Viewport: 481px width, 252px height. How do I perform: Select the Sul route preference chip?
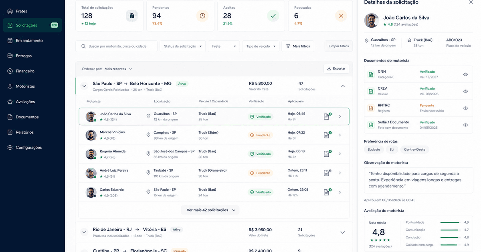(392, 150)
